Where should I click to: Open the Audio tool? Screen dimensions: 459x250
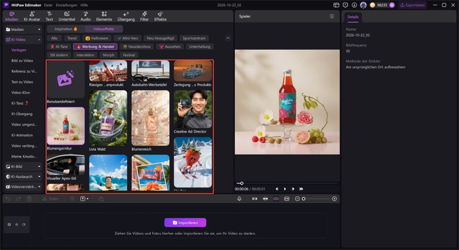click(x=85, y=17)
